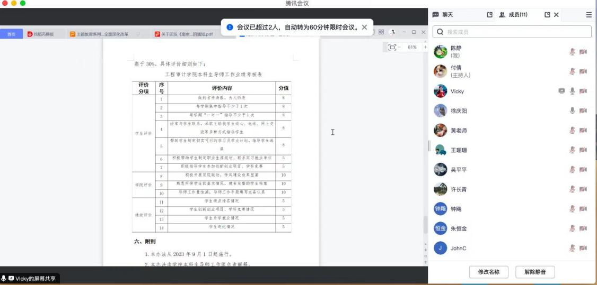The height and width of the screenshot is (285, 597).
Task: Switch to the 聊天 chat tab
Action: coord(443,15)
